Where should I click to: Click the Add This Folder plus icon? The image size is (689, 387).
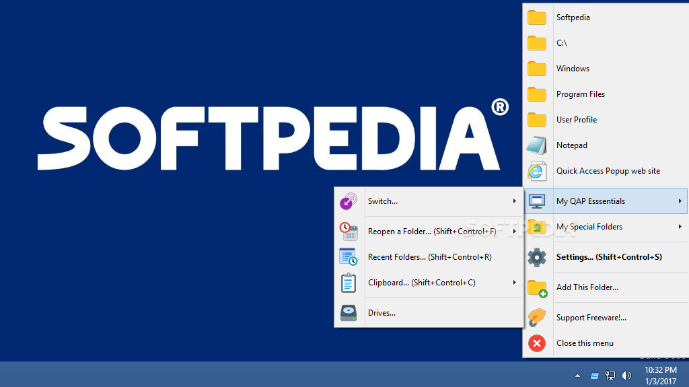pyautogui.click(x=537, y=289)
